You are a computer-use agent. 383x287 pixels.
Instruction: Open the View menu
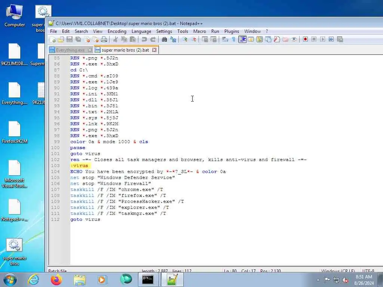(98, 31)
